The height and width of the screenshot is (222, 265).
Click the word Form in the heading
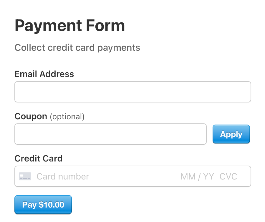tap(105, 25)
